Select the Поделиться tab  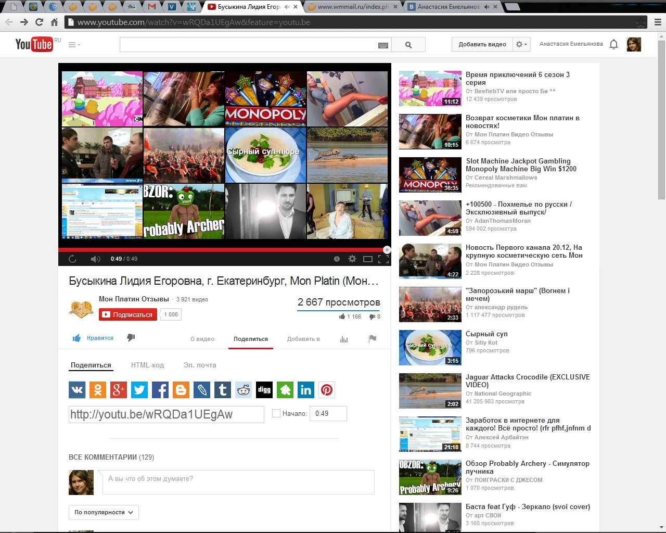point(251,339)
